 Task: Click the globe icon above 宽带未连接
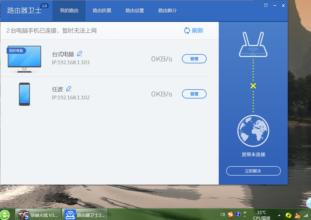click(253, 131)
